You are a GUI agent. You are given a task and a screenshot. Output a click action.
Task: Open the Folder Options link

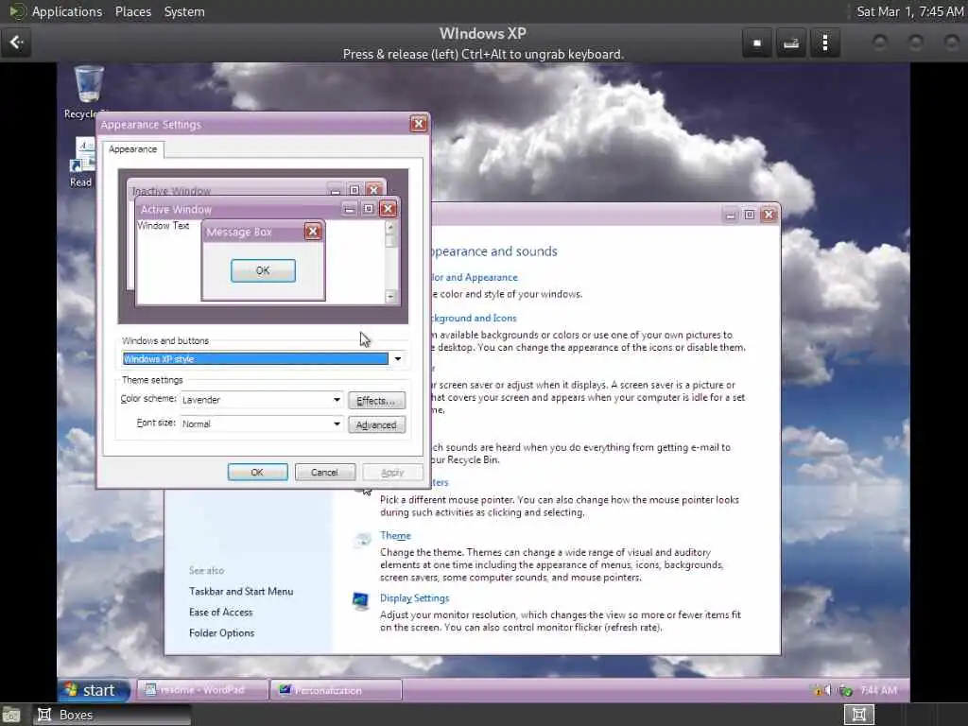click(221, 632)
